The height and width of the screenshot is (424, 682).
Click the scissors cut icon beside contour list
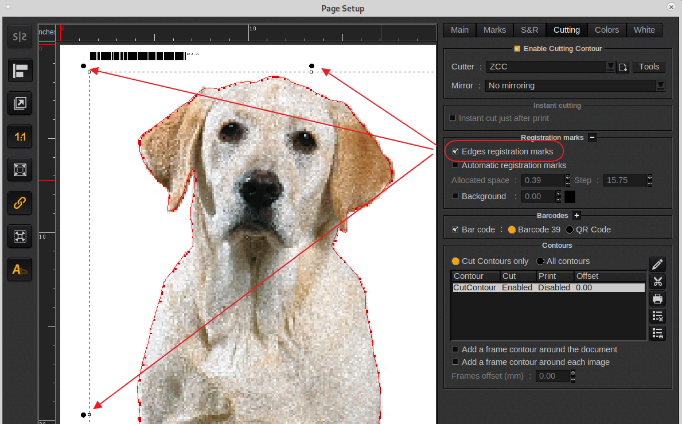pos(657,281)
